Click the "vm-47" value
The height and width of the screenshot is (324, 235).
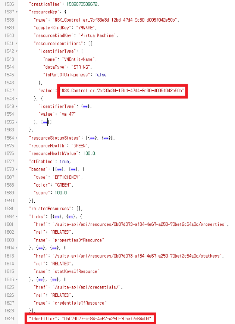68,114
